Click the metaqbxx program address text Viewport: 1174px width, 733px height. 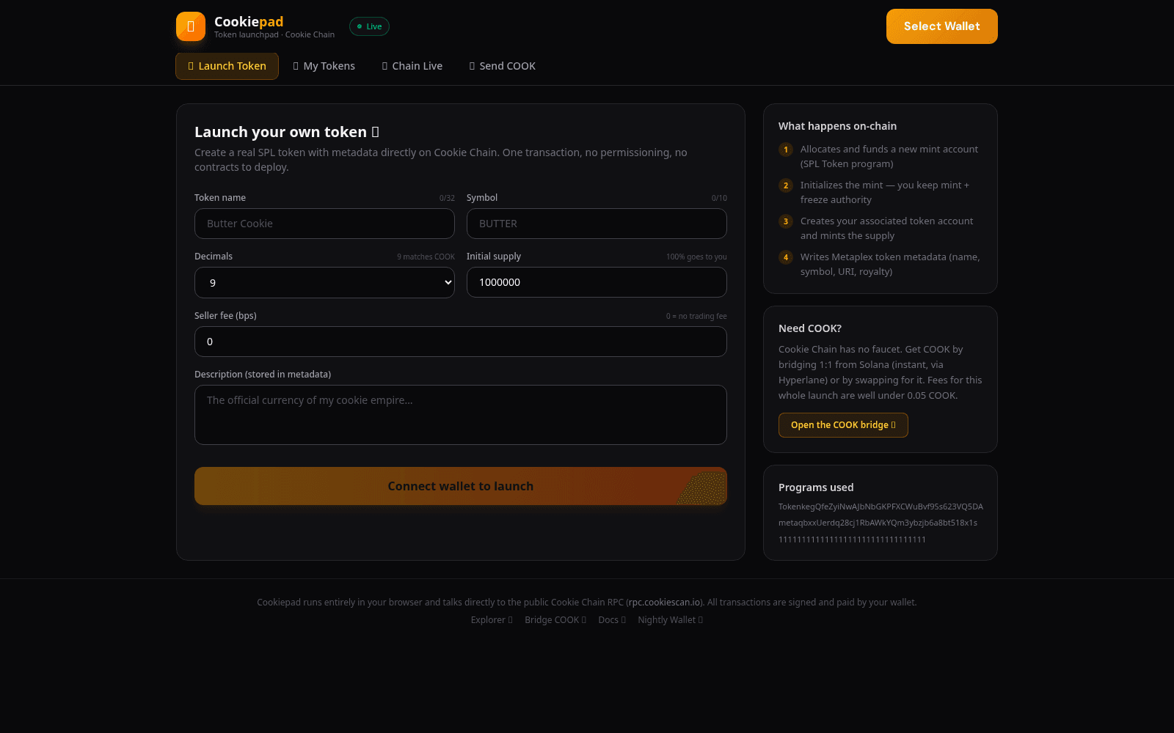click(878, 523)
